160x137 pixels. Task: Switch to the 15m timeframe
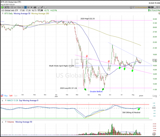19,8
